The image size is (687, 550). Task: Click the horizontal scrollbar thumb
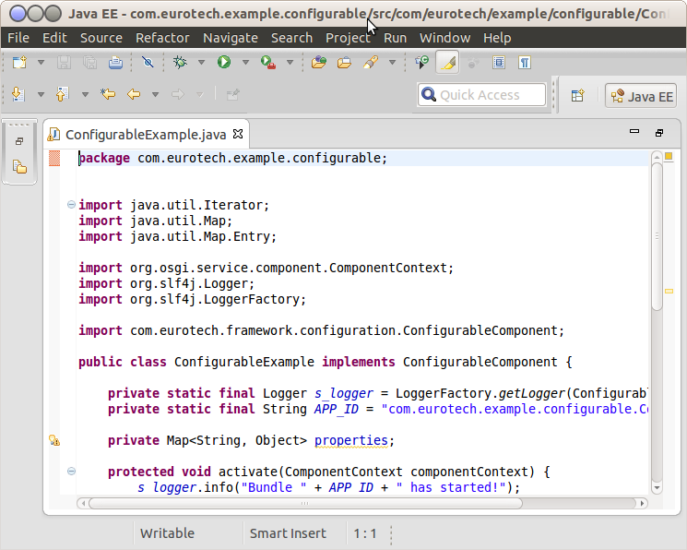click(305, 503)
